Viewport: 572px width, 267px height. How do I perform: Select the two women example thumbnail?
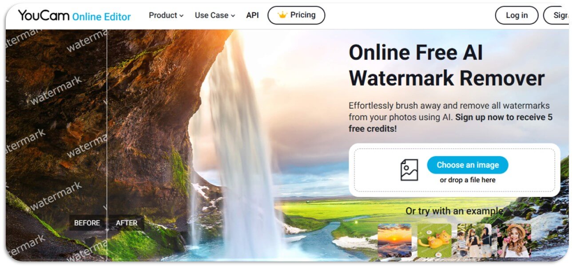click(474, 240)
